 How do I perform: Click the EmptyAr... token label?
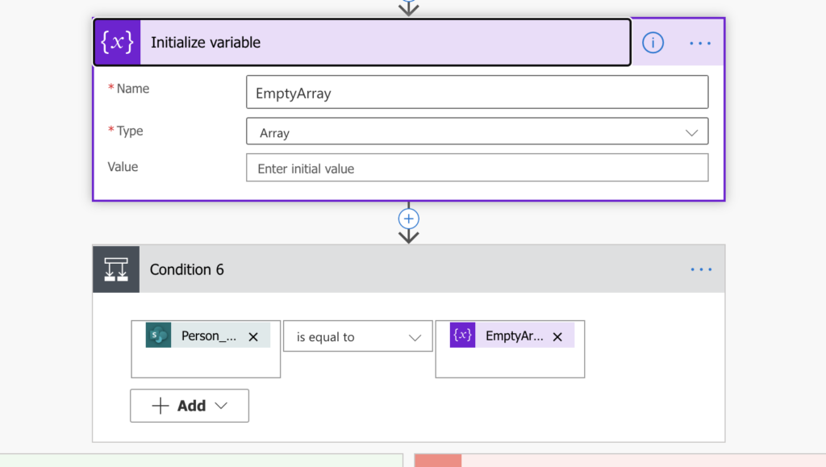514,336
